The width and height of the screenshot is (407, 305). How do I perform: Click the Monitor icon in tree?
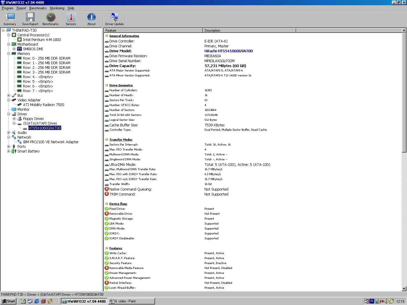pyautogui.click(x=14, y=109)
